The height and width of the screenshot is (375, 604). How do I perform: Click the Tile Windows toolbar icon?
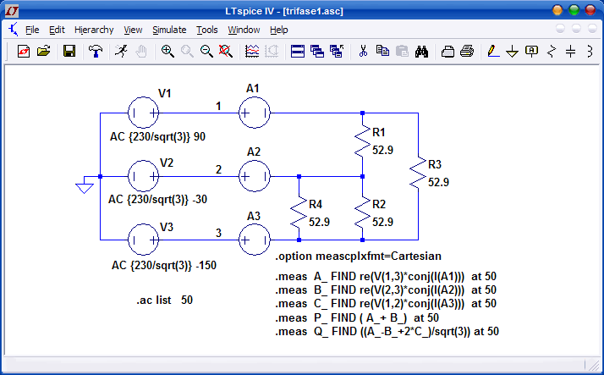[297, 52]
